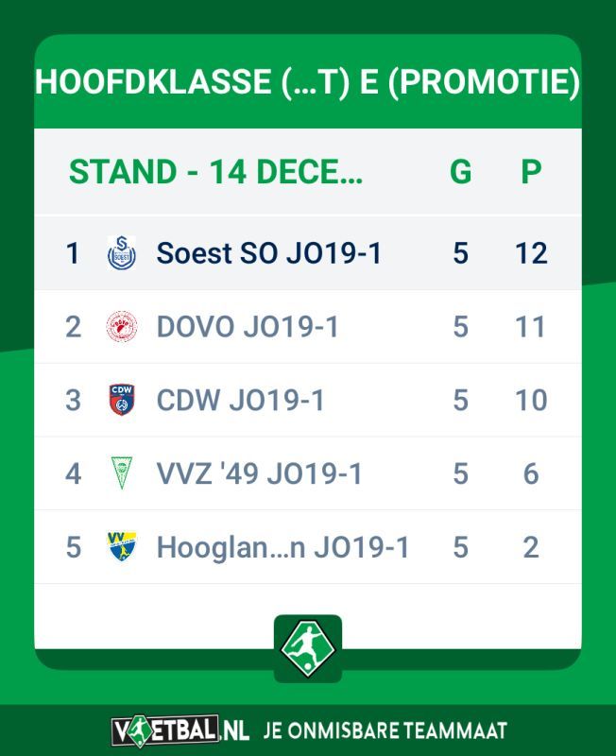Click the Hoofdklasse E promotie title
Screen dimensions: 616x756
pyautogui.click(x=307, y=80)
